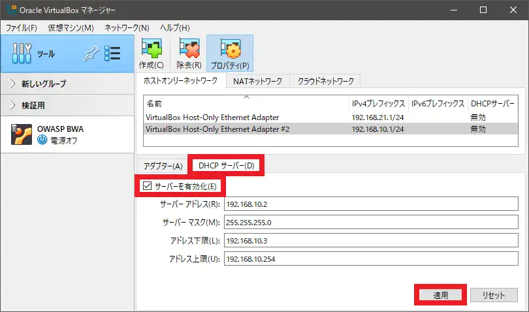Switch to the アダプター(A) tab
Image resolution: width=529 pixels, height=312 pixels.
[x=163, y=166]
